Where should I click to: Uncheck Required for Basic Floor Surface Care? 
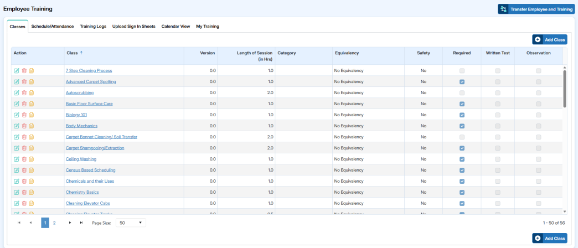(462, 104)
